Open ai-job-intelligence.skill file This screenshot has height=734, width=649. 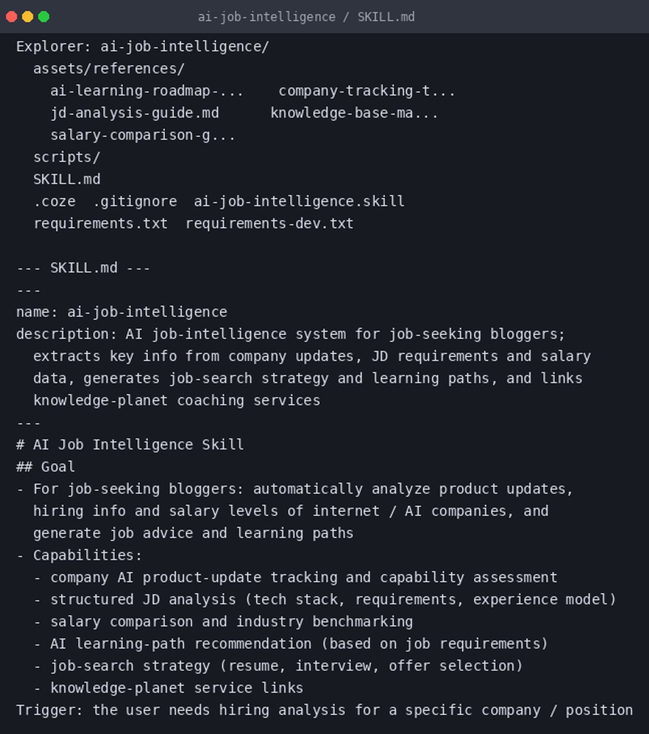(x=299, y=201)
